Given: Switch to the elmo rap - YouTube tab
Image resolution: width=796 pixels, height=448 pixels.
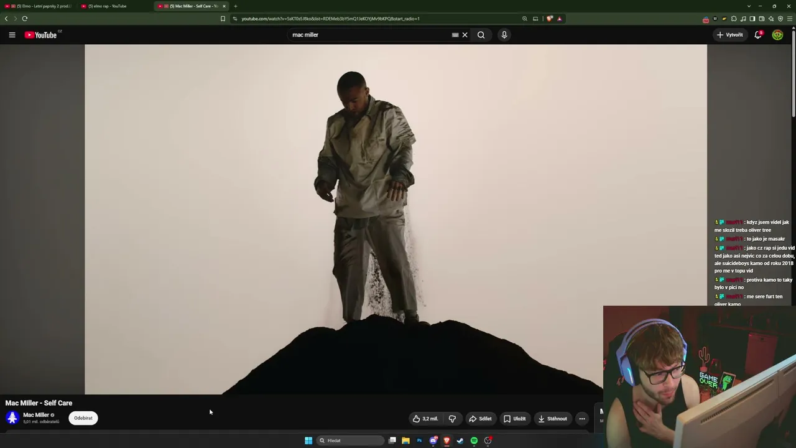Looking at the screenshot, I should click(115, 6).
